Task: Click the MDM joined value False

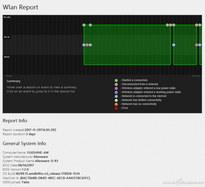Action: click(x=25, y=182)
